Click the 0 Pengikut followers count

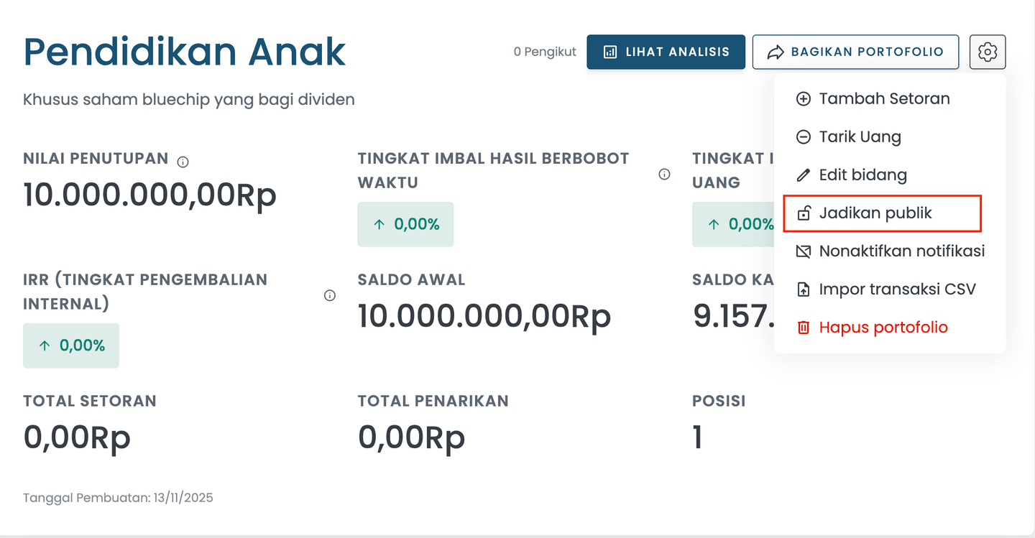[545, 52]
